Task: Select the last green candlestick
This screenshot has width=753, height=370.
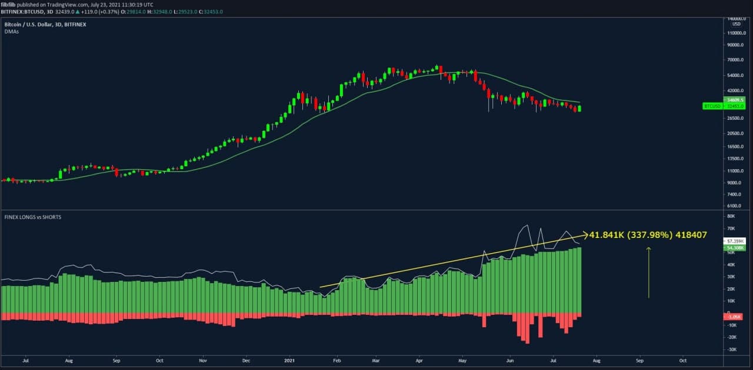Action: click(580, 108)
